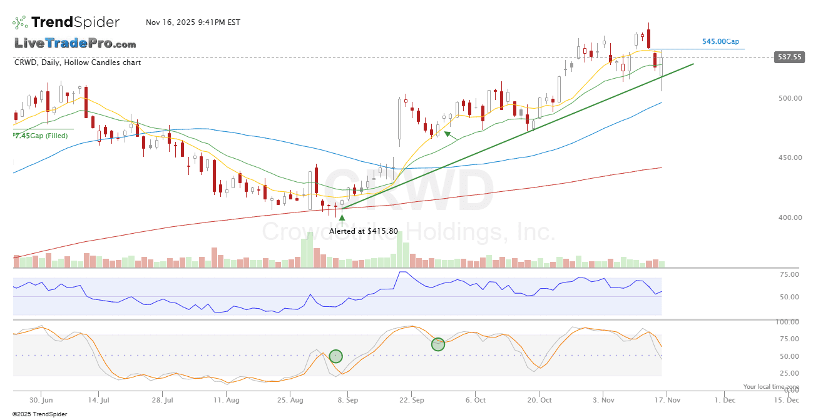Click the tallest green volume bar
This screenshot has width=818, height=420.
pos(399,252)
